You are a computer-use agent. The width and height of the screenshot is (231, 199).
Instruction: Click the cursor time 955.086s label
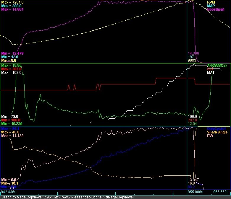click(x=196, y=192)
